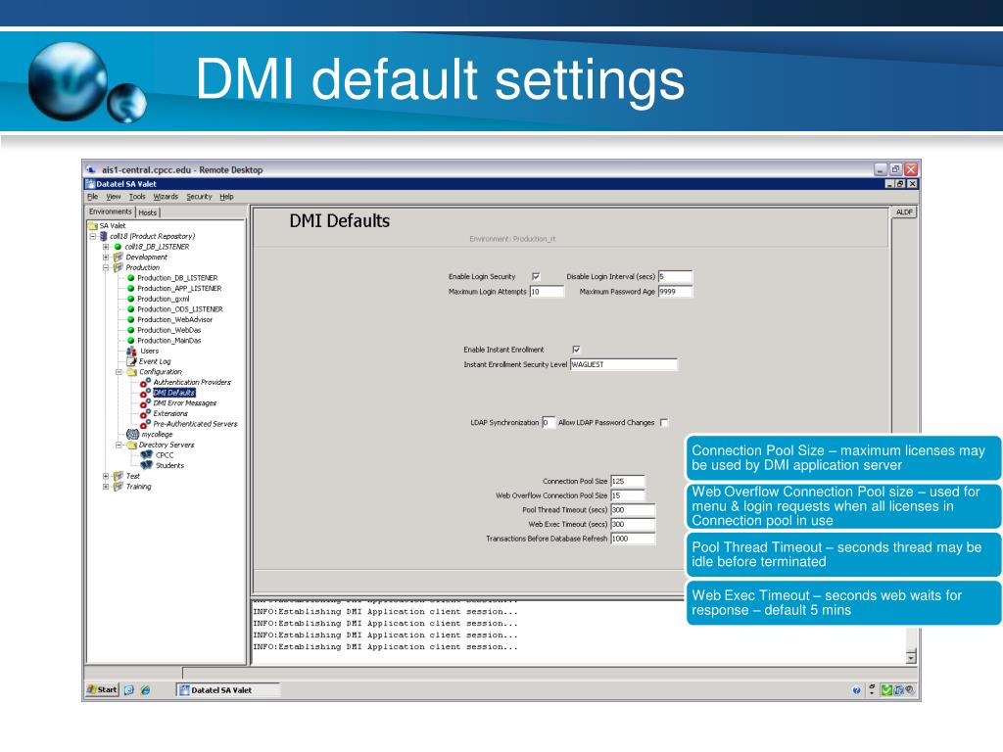Expand the Test tree node
The width and height of the screenshot is (1003, 752).
(x=106, y=476)
